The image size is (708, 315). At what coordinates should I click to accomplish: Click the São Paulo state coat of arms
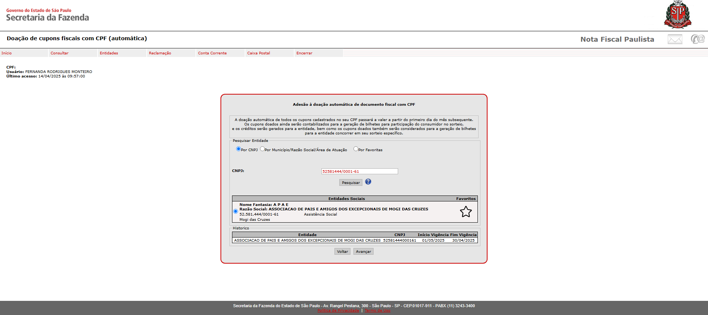pyautogui.click(x=677, y=15)
